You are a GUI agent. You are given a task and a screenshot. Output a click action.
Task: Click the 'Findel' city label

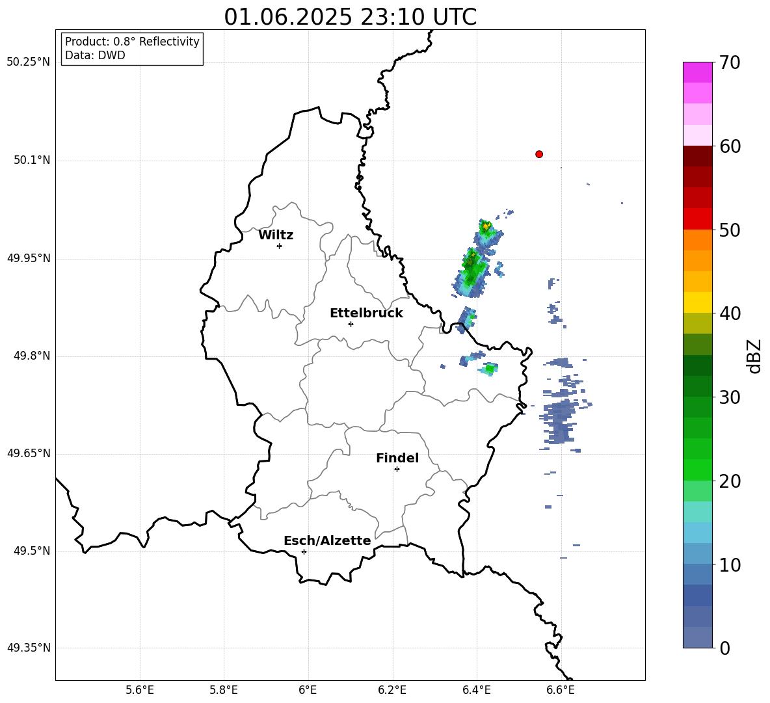pyautogui.click(x=397, y=458)
